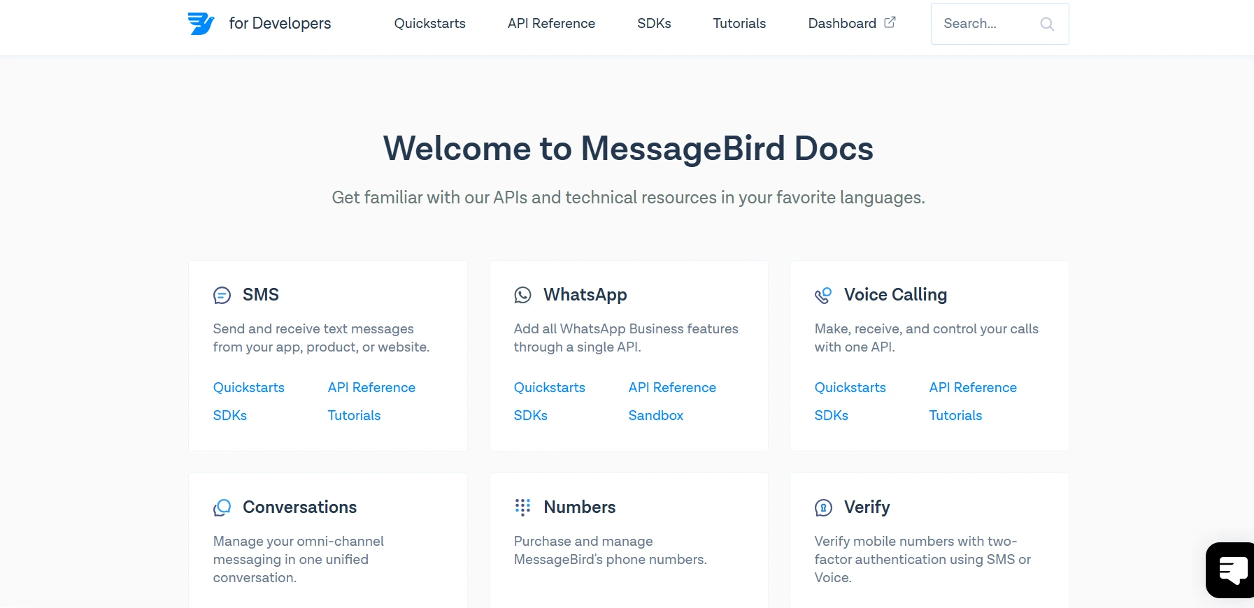Open SMS Quickstarts link
1254x608 pixels.
[248, 387]
